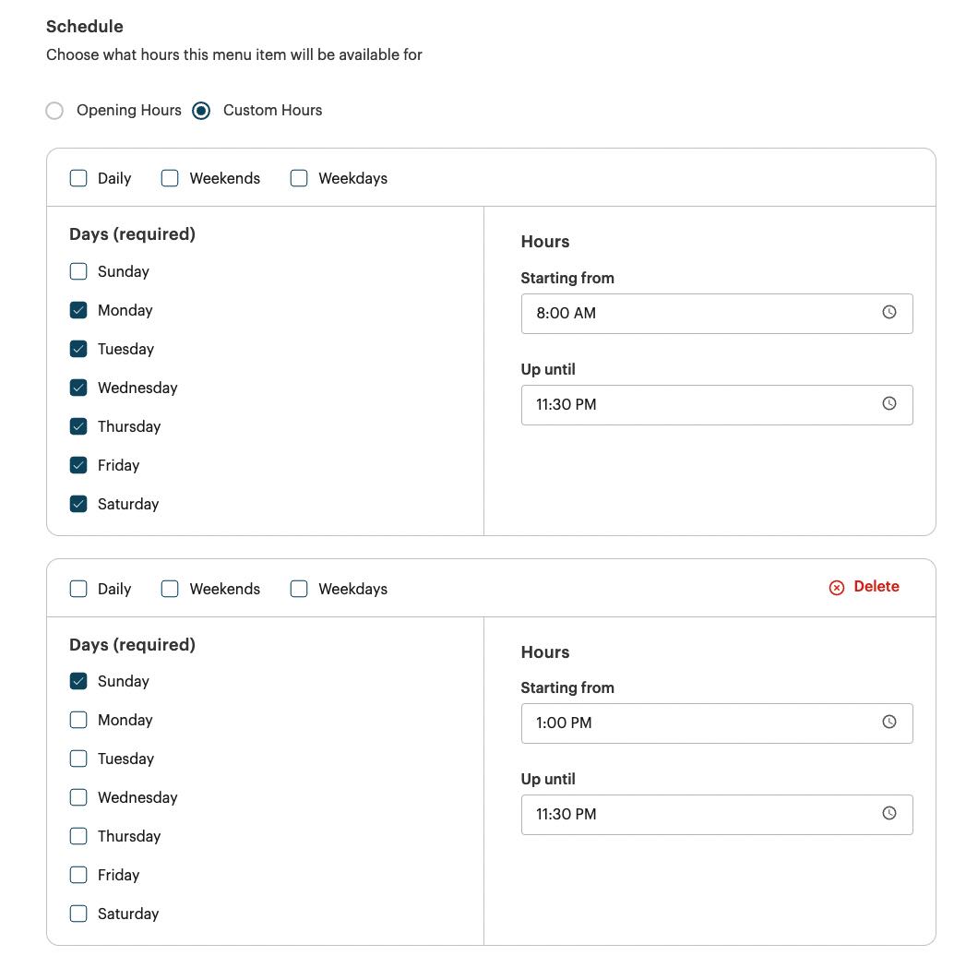Check Weekdays in the second schedule
Image resolution: width=954 pixels, height=956 pixels.
299,588
